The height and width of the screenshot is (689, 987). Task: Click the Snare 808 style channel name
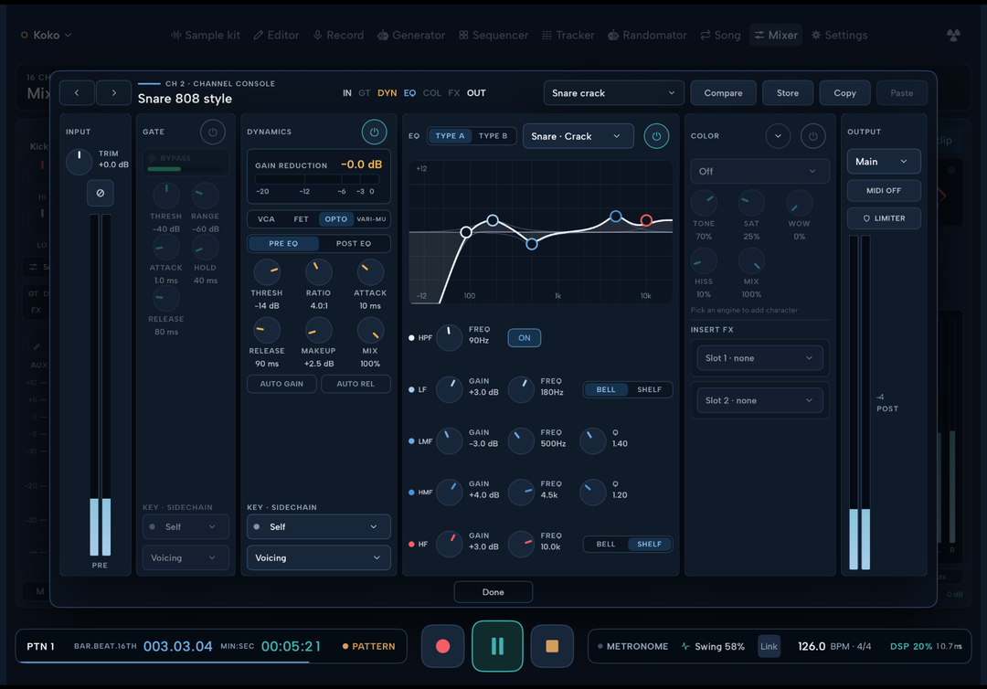(185, 99)
